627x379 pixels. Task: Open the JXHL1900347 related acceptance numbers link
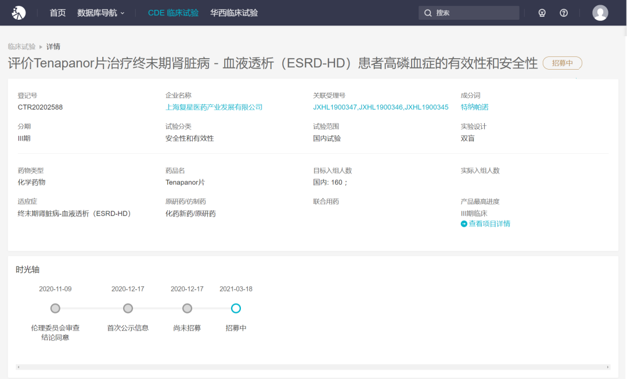pyautogui.click(x=381, y=107)
